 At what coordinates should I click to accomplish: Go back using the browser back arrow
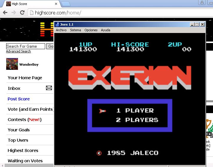[x=5, y=13]
